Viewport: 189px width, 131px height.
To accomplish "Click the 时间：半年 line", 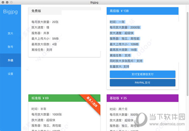I will 39,109.
